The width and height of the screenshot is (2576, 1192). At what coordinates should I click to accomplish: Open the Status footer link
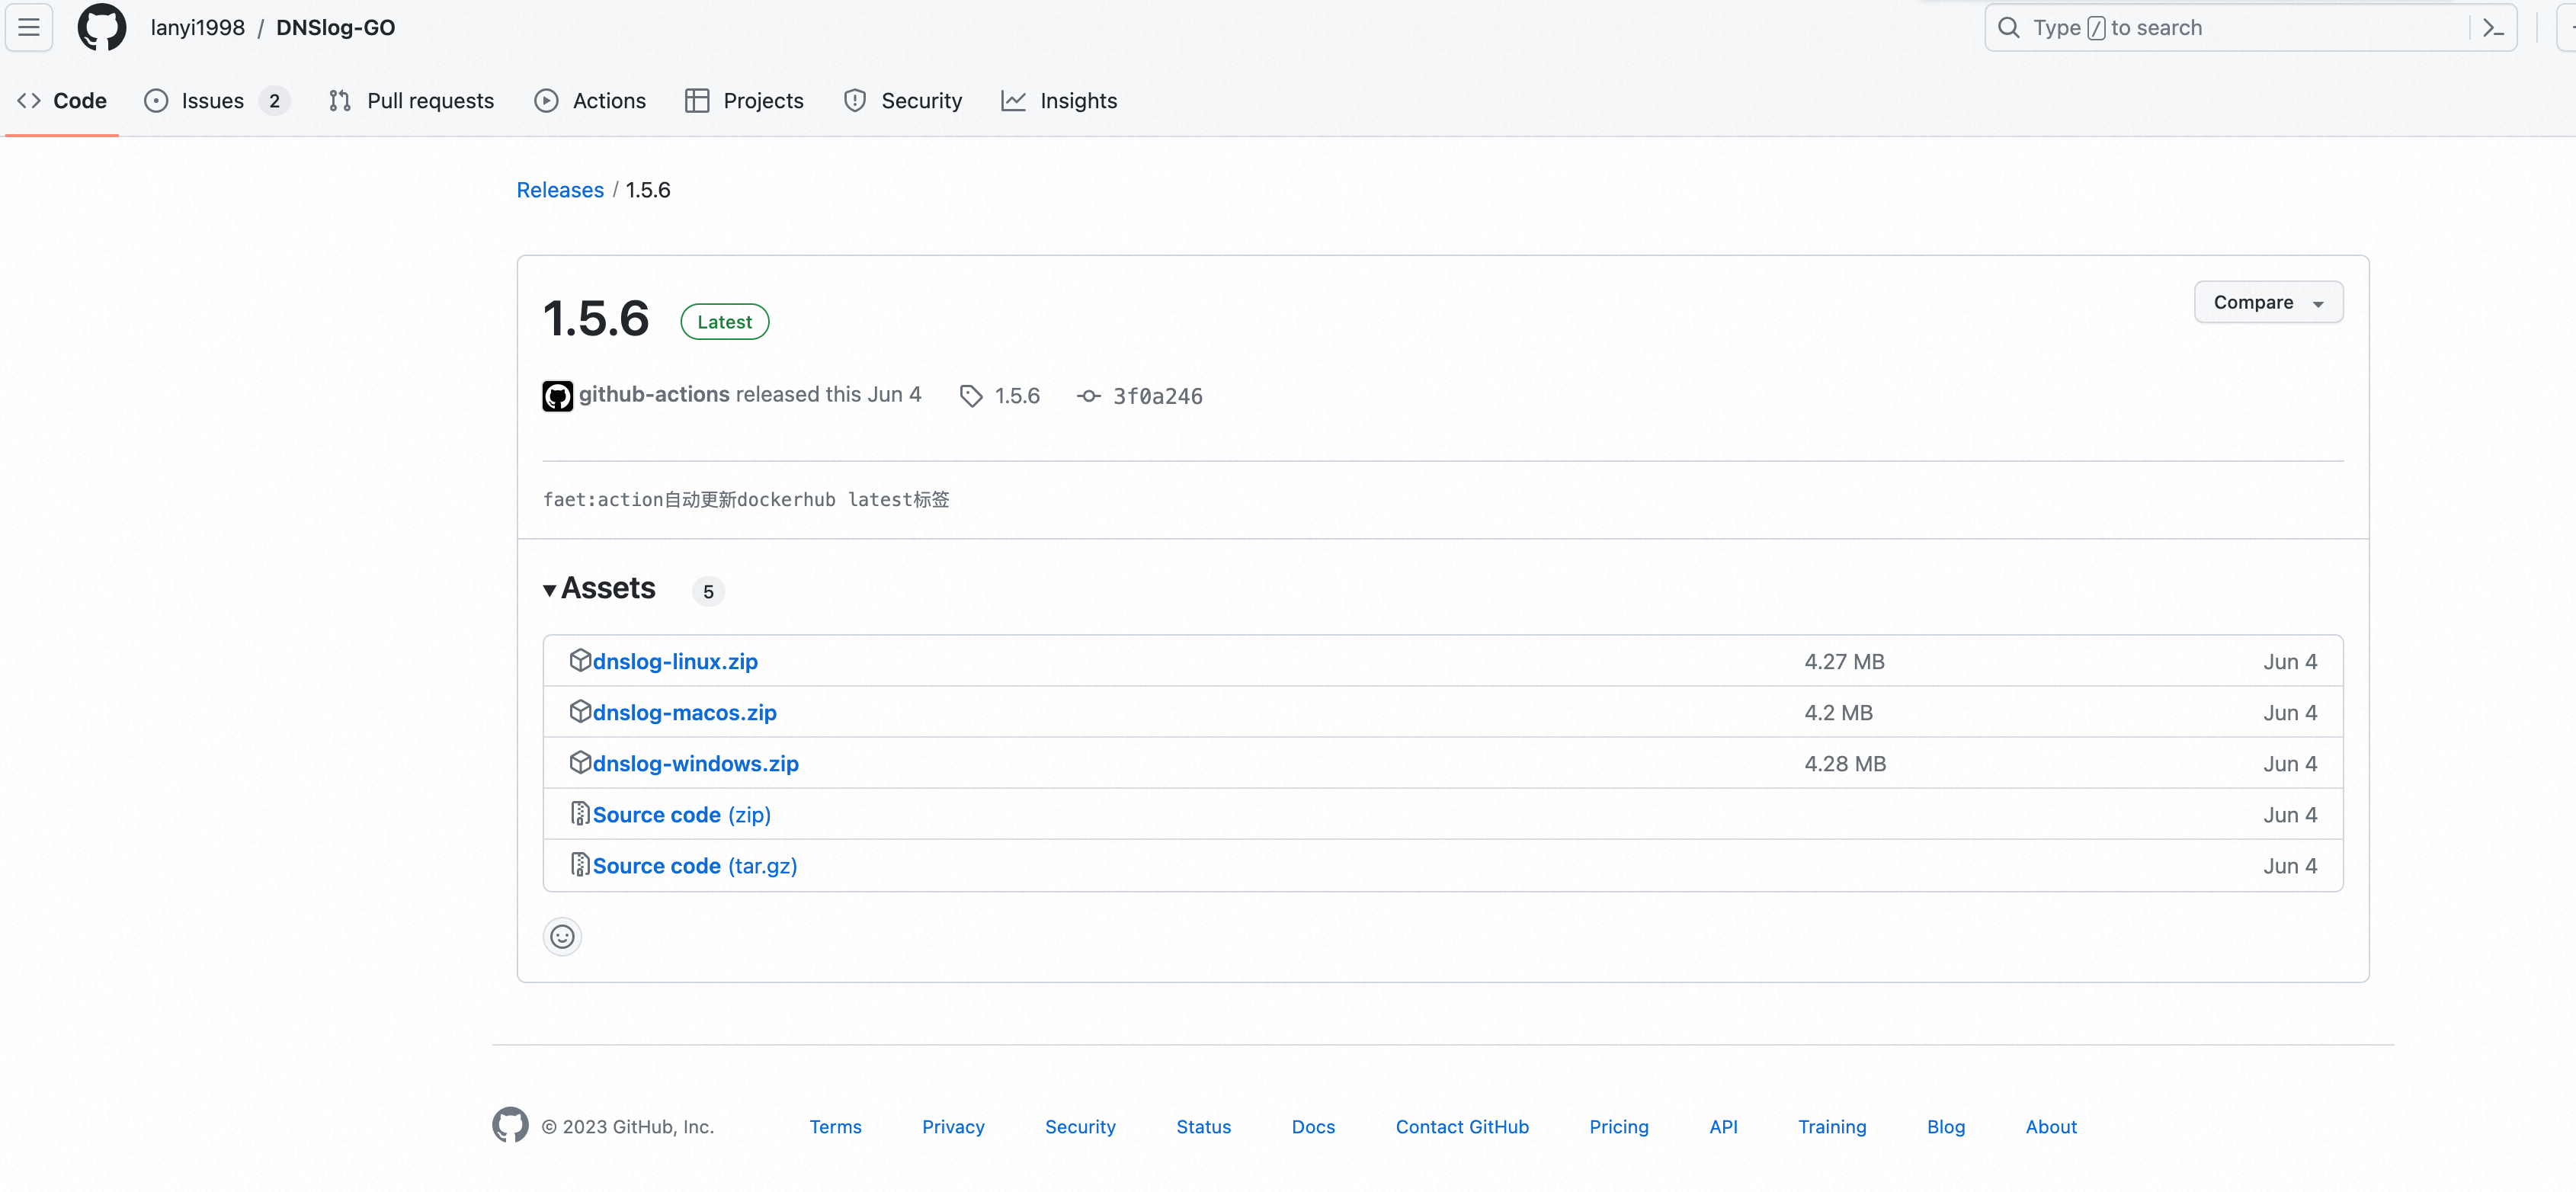[x=1203, y=1126]
